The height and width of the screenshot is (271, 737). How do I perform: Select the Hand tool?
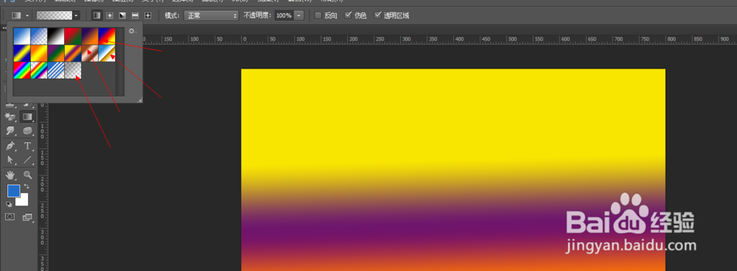click(x=10, y=175)
